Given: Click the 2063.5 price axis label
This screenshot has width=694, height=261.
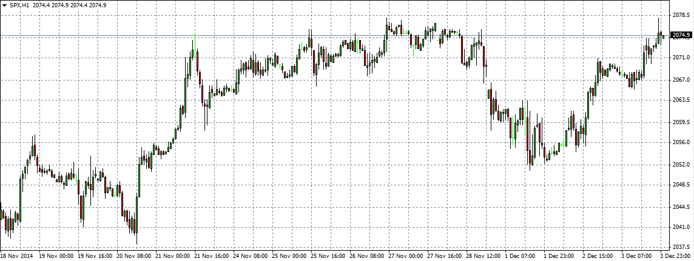Looking at the screenshot, I should 682,100.
